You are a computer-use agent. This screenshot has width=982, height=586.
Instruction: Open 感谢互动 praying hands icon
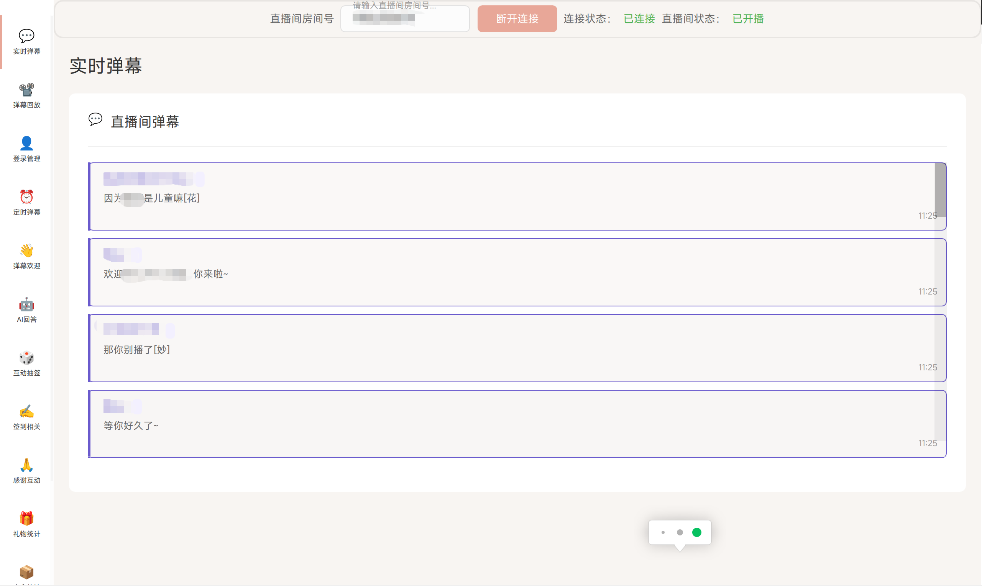click(26, 465)
